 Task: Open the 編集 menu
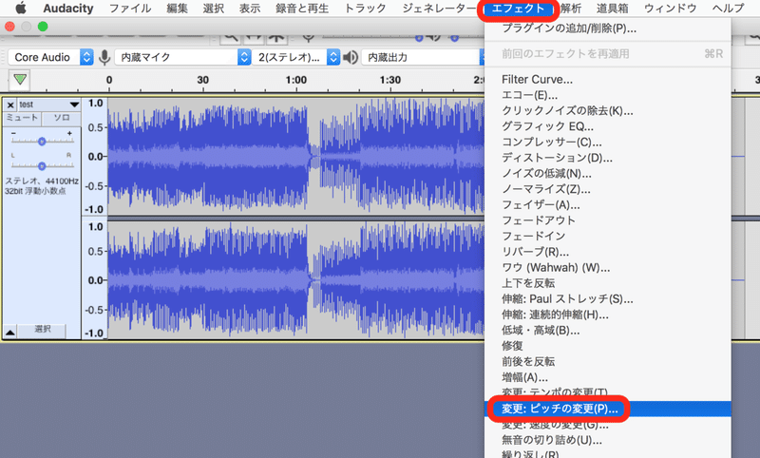[x=177, y=9]
